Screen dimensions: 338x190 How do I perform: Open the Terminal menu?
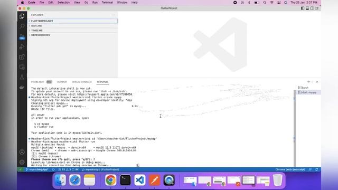pos(107,3)
